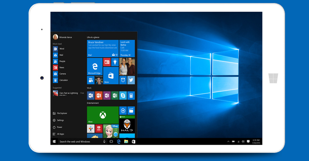Image resolution: width=309 pixels, height=161 pixels.
Task: Open the Power options
Action: 57,127
